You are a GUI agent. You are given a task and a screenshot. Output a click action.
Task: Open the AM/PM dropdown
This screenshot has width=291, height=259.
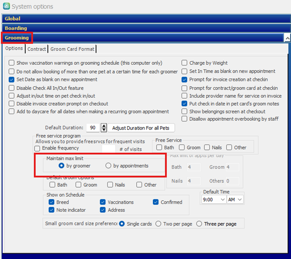235,199
